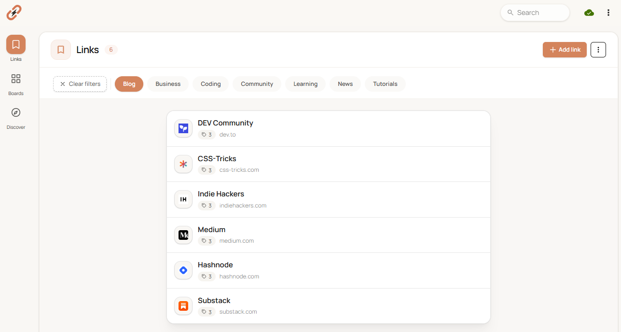Click the Clear filters button
This screenshot has height=332, width=621.
coord(80,84)
